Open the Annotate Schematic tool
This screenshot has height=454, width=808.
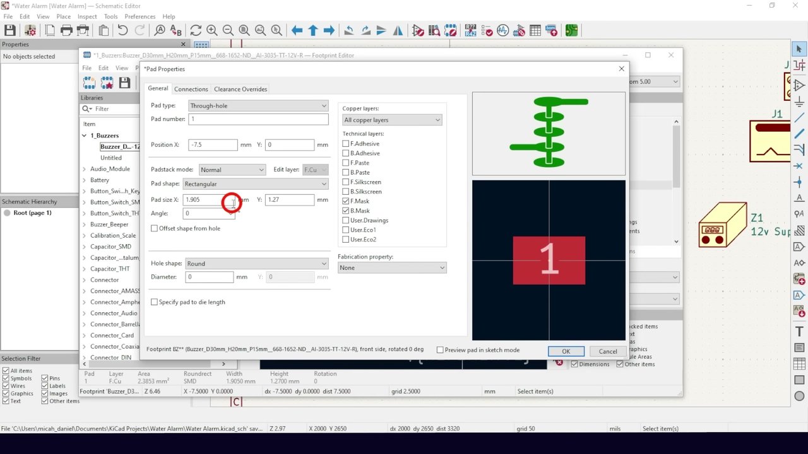(x=470, y=30)
